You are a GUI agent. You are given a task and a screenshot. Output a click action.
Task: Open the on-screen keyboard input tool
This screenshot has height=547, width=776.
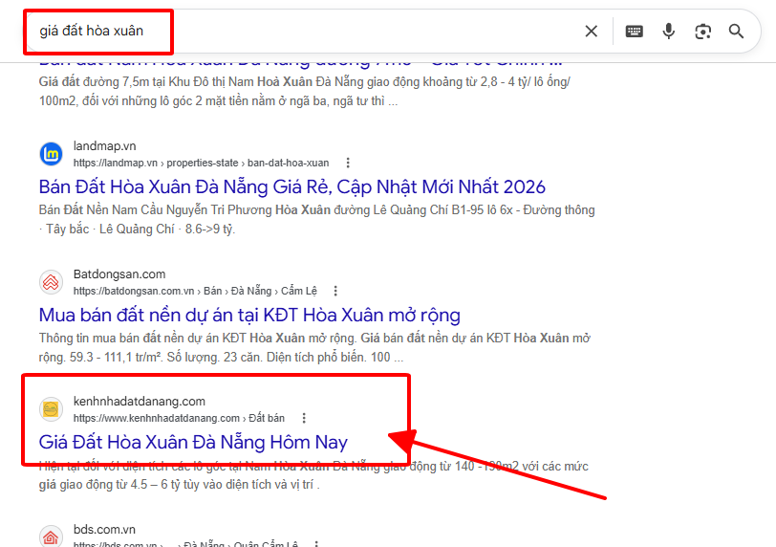coord(634,32)
